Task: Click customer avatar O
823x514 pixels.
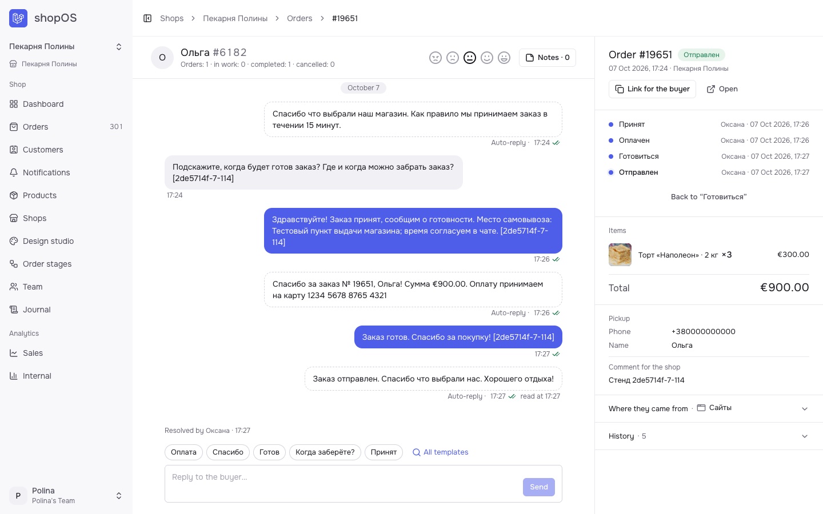Action: coord(162,58)
